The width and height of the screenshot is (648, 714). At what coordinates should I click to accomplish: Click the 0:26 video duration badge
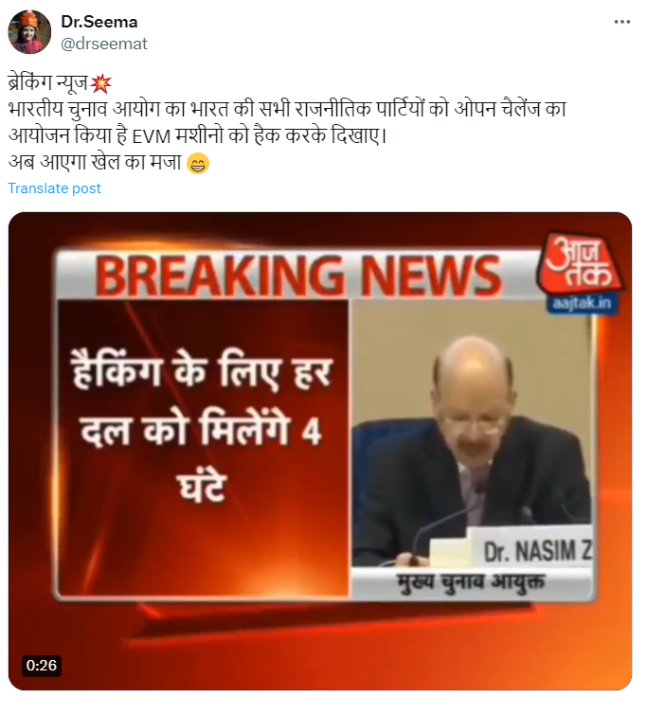pos(41,666)
